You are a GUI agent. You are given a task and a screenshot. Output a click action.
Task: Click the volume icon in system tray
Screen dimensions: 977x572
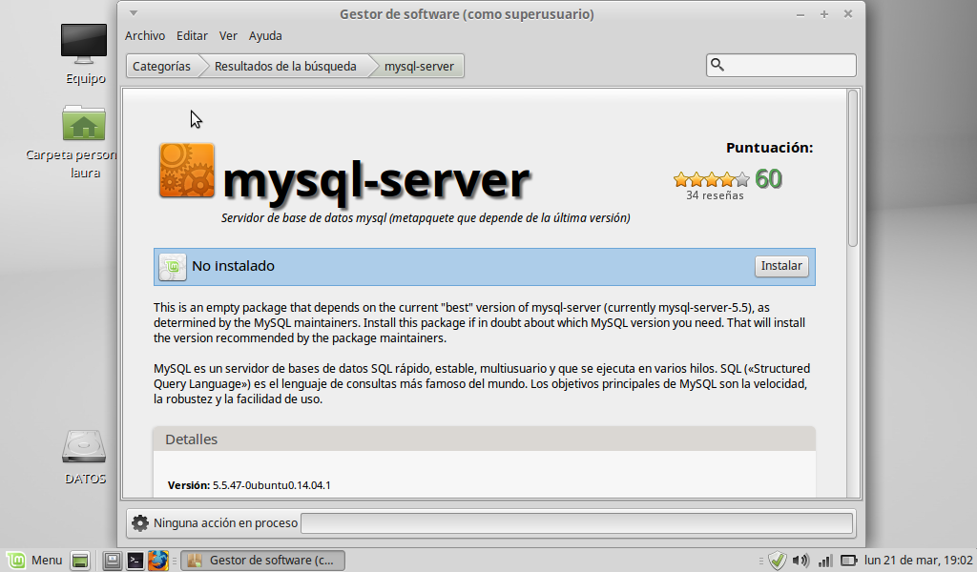click(x=800, y=561)
